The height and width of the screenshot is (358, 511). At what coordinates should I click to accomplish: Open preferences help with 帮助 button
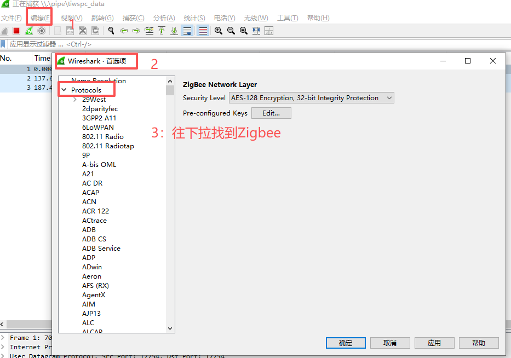click(479, 343)
